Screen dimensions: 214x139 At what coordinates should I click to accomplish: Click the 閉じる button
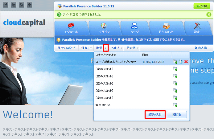click(177, 115)
